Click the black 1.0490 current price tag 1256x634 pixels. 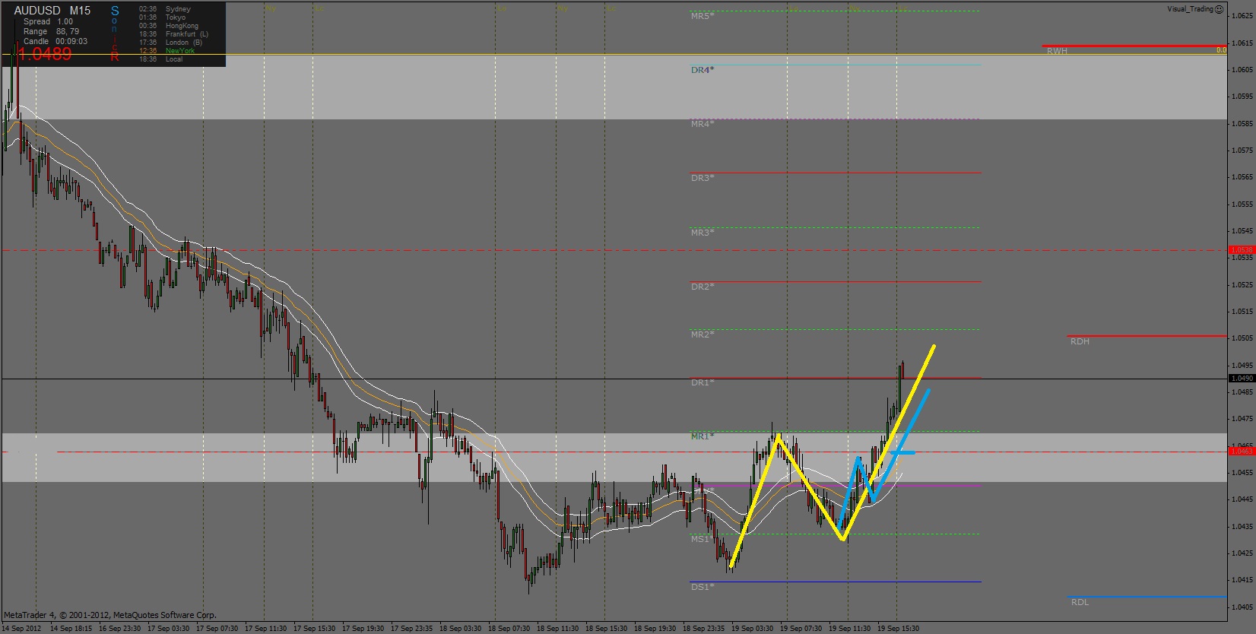(1242, 379)
